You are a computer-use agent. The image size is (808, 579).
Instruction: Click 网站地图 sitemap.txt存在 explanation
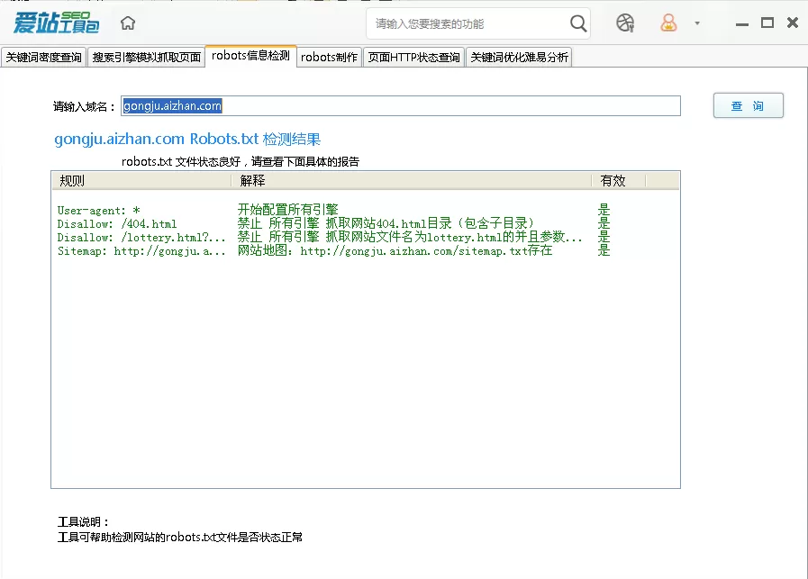tap(395, 251)
